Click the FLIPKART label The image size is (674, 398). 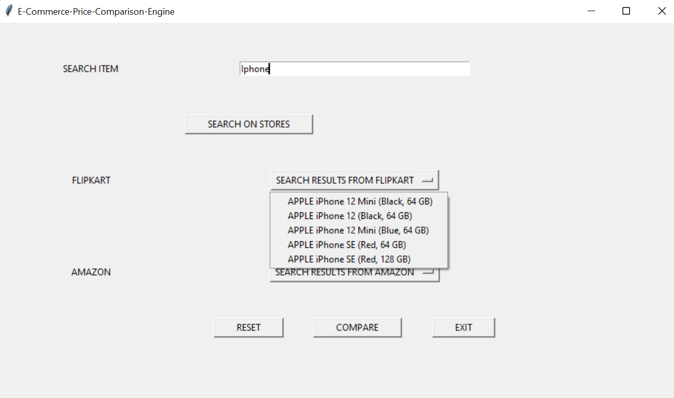pos(91,180)
